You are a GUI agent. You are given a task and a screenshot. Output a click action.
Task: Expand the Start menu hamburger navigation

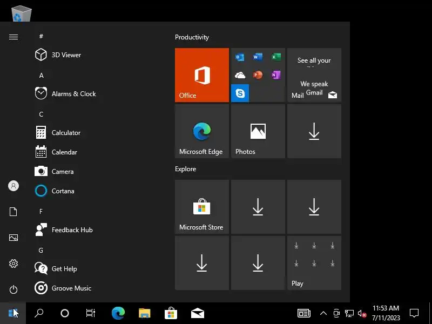[13, 37]
